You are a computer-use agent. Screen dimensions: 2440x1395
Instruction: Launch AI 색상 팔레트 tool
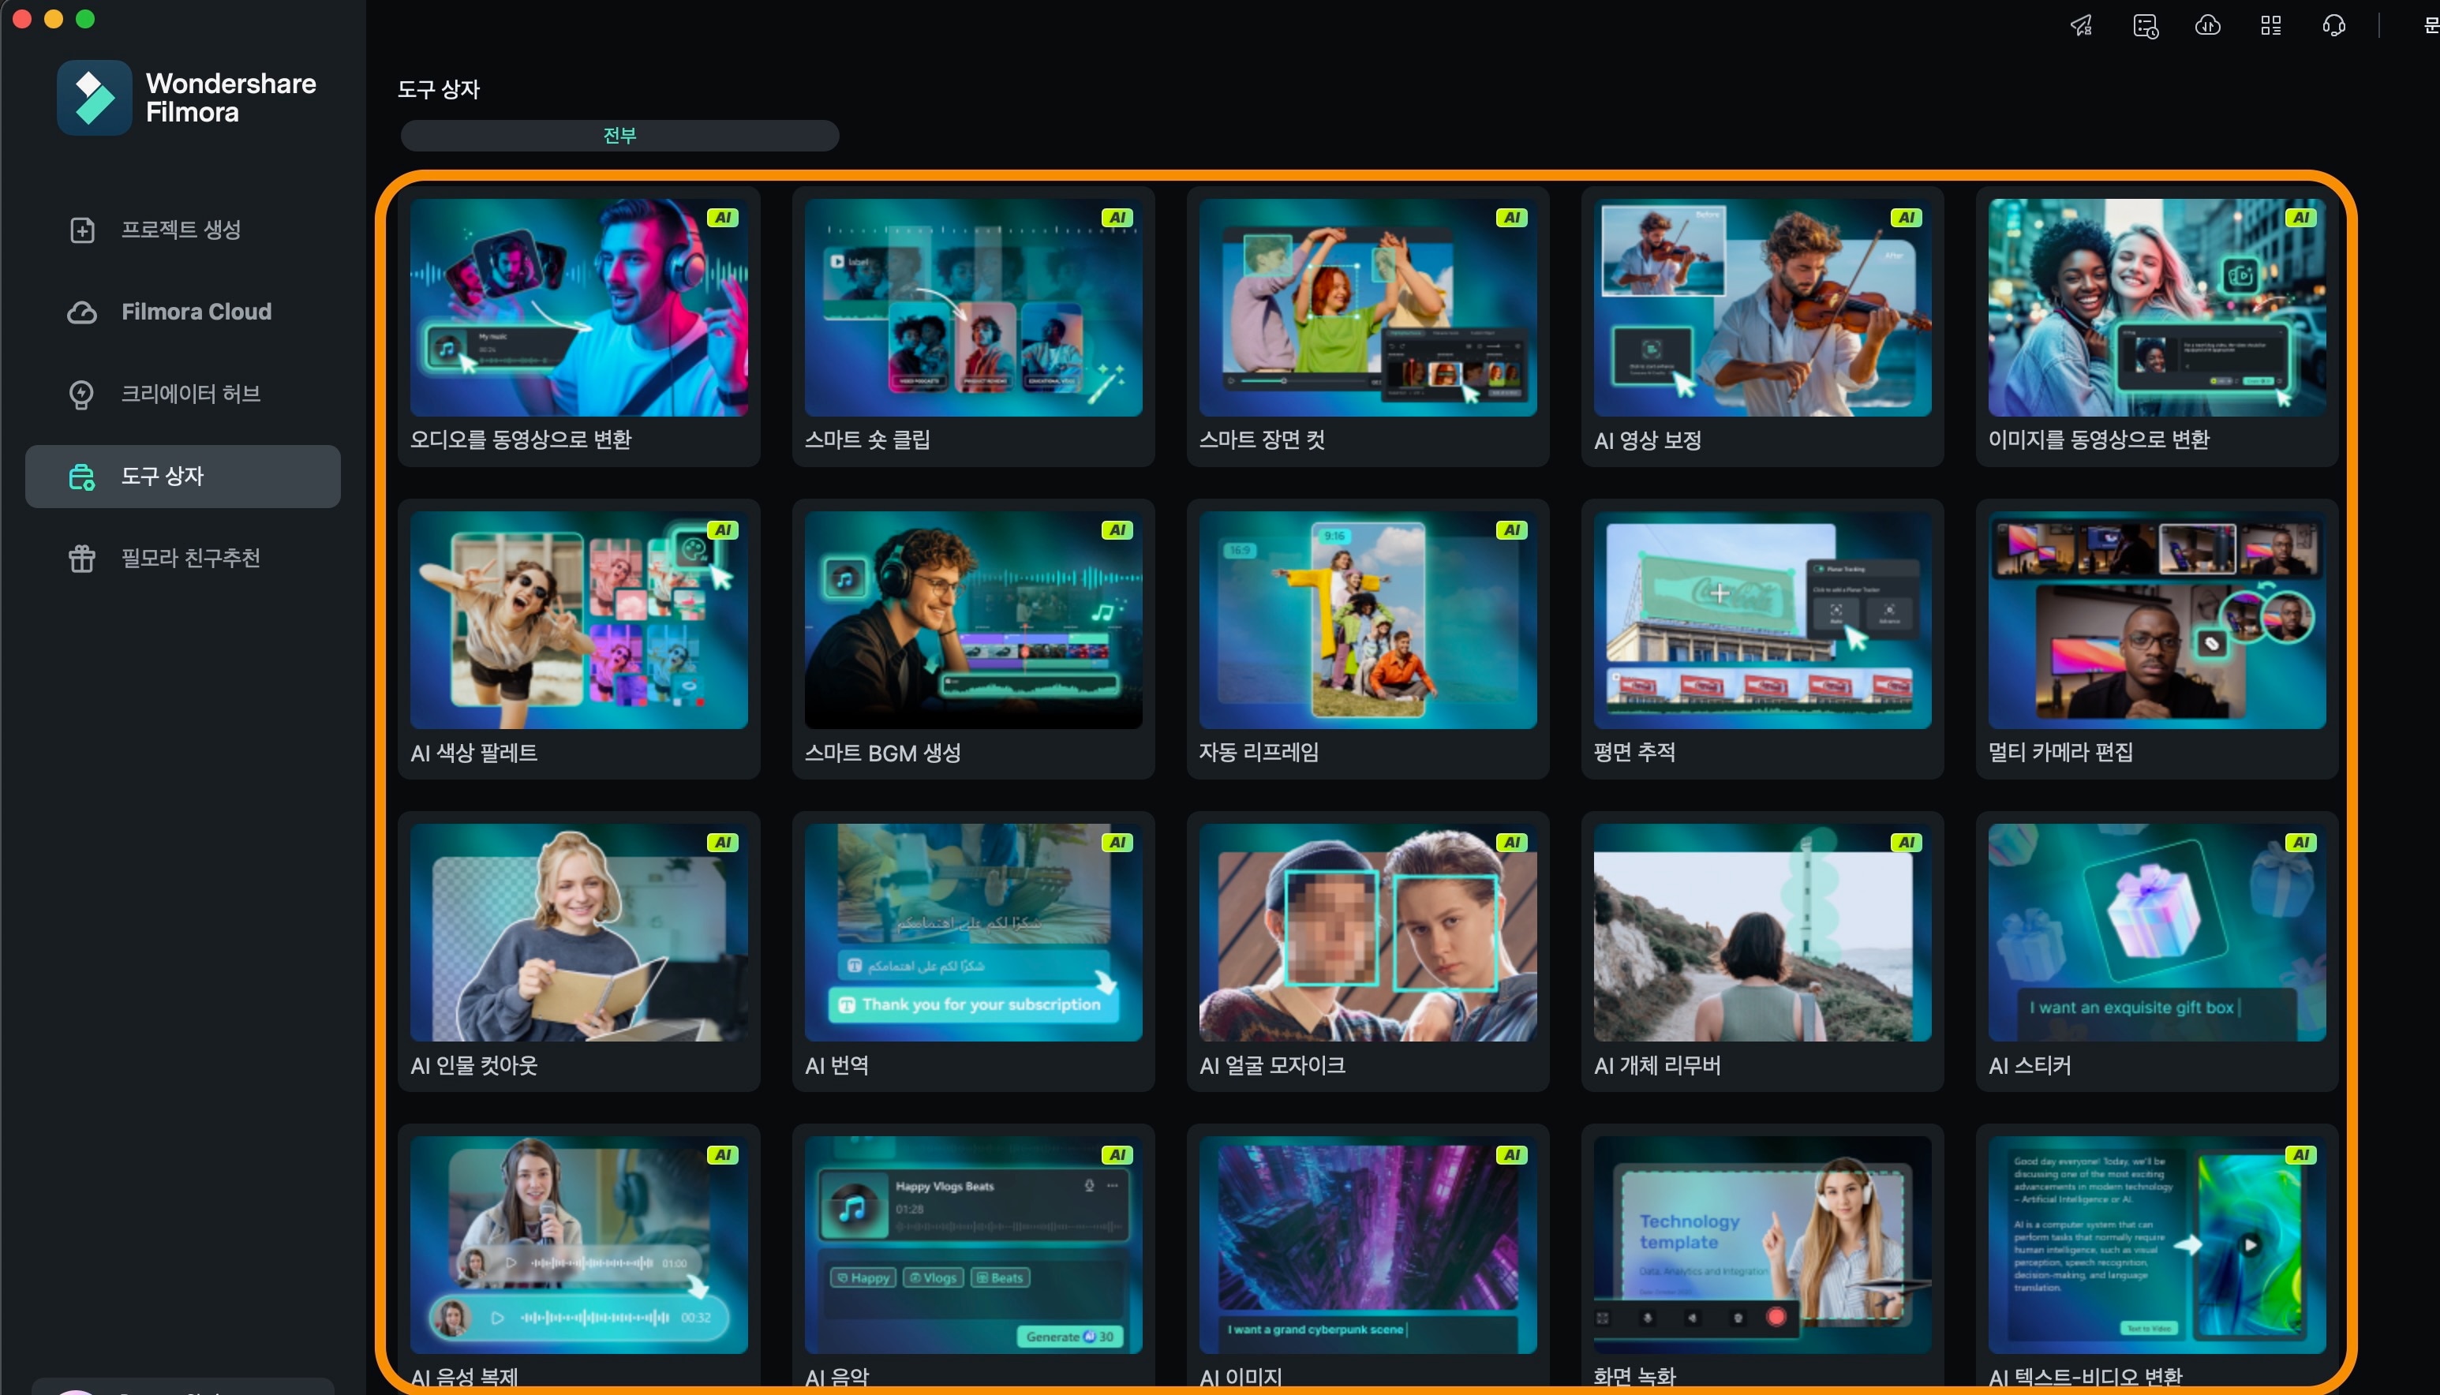(x=578, y=639)
